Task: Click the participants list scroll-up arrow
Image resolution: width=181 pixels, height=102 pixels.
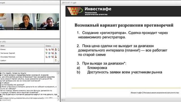Action: coord(59,49)
